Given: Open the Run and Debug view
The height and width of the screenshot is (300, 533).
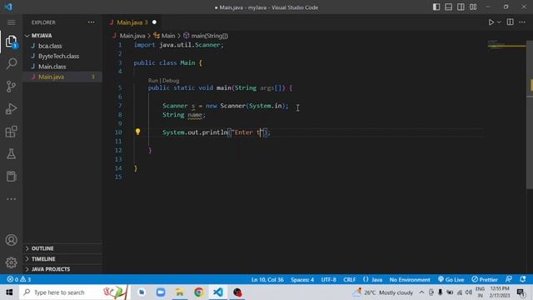Looking at the screenshot, I should coord(11,109).
